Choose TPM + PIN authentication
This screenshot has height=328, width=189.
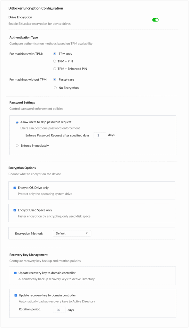(54, 61)
